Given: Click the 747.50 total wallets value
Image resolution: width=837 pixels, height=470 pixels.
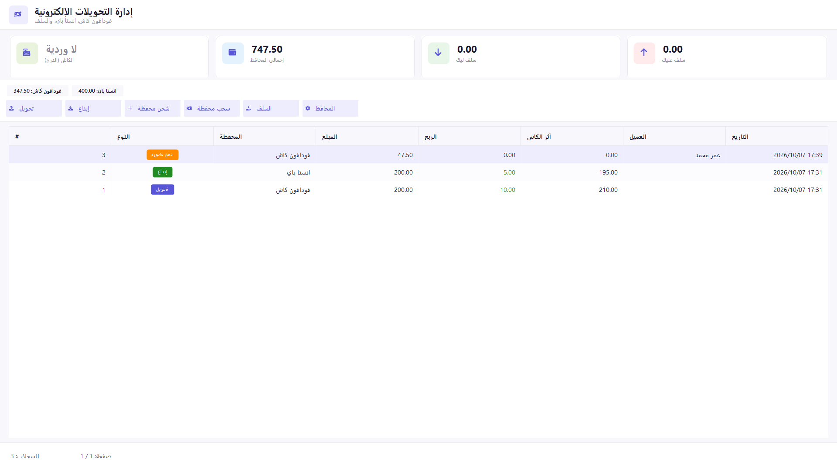Looking at the screenshot, I should (x=267, y=49).
